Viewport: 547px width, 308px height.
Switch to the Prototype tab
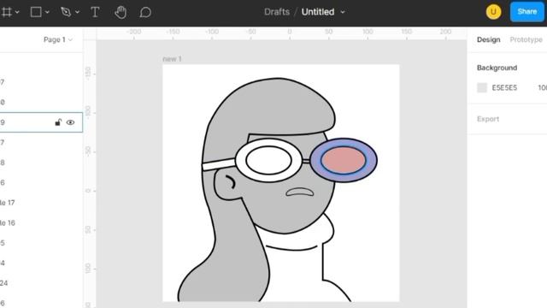[x=526, y=40]
